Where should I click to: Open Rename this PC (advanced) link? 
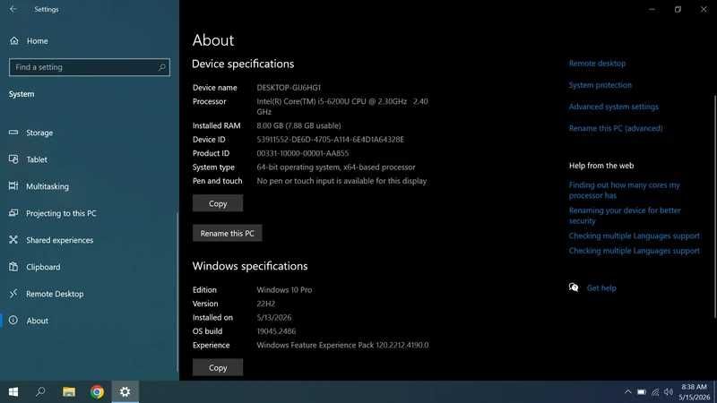[x=616, y=128]
